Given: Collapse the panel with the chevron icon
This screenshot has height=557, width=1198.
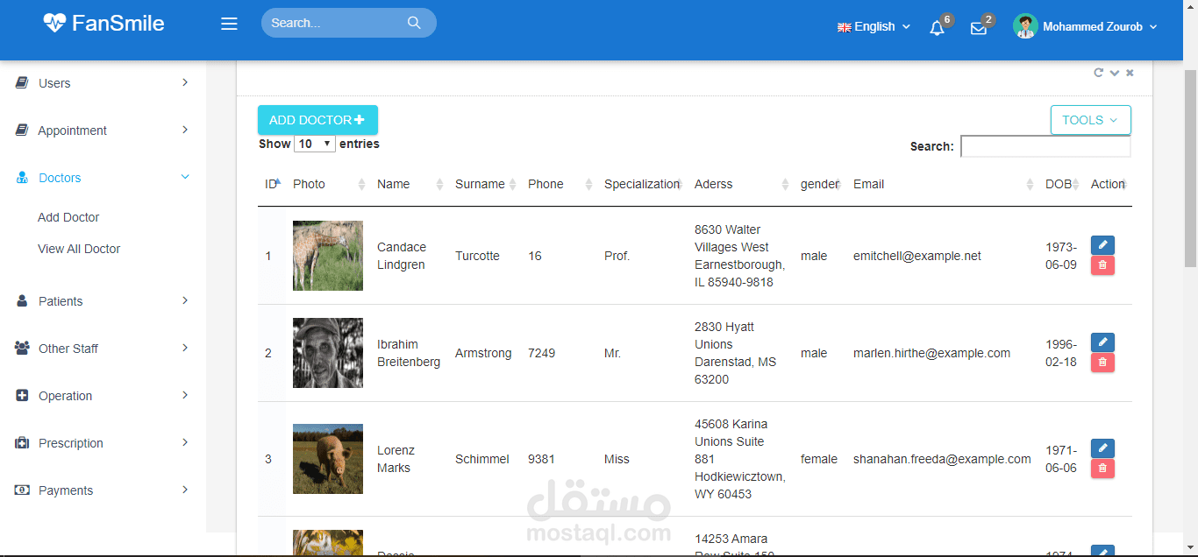Looking at the screenshot, I should click(1115, 73).
